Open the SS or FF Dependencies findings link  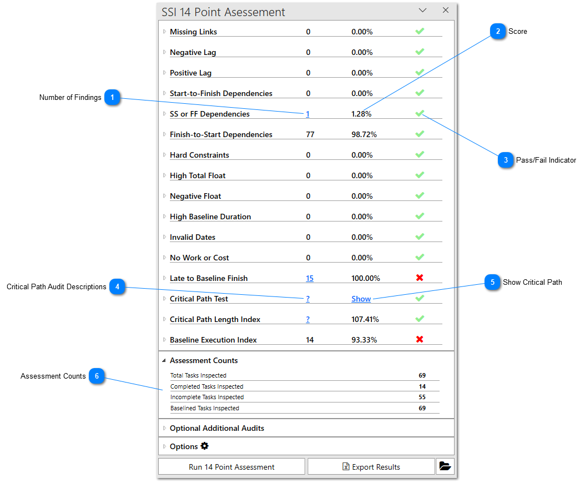(307, 114)
